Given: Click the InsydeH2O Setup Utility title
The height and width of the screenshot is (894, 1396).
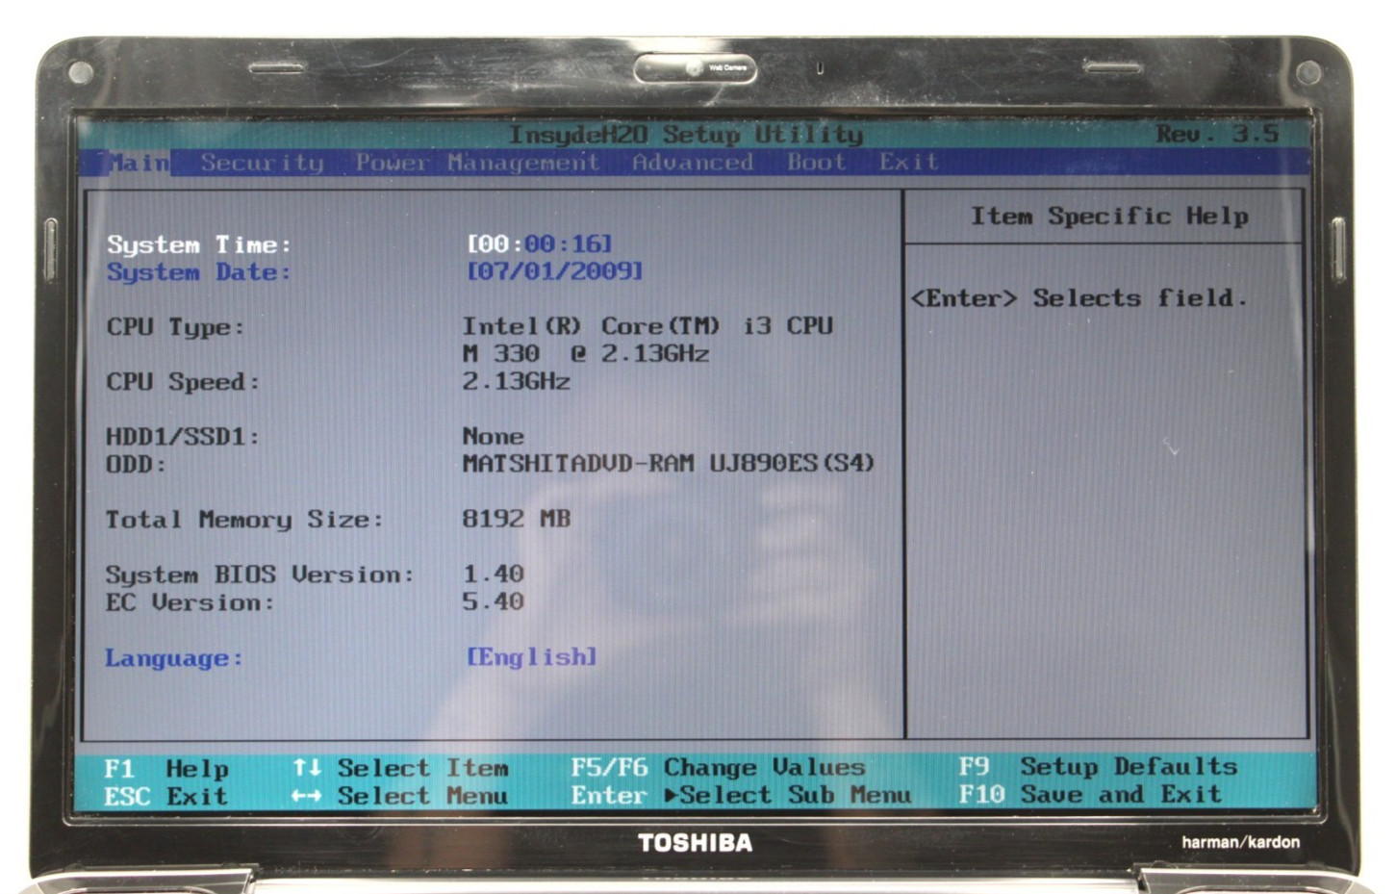Looking at the screenshot, I should click(686, 135).
